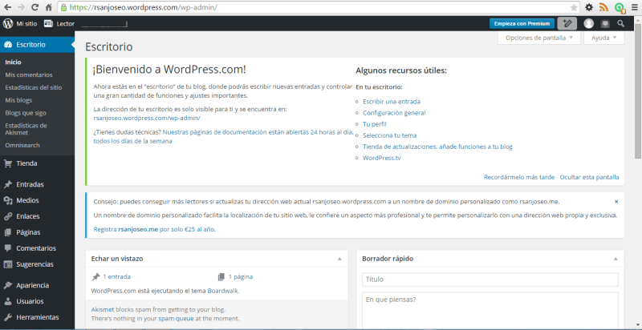Click the Herramientas wrench icon
The image size is (642, 330).
pos(8,317)
